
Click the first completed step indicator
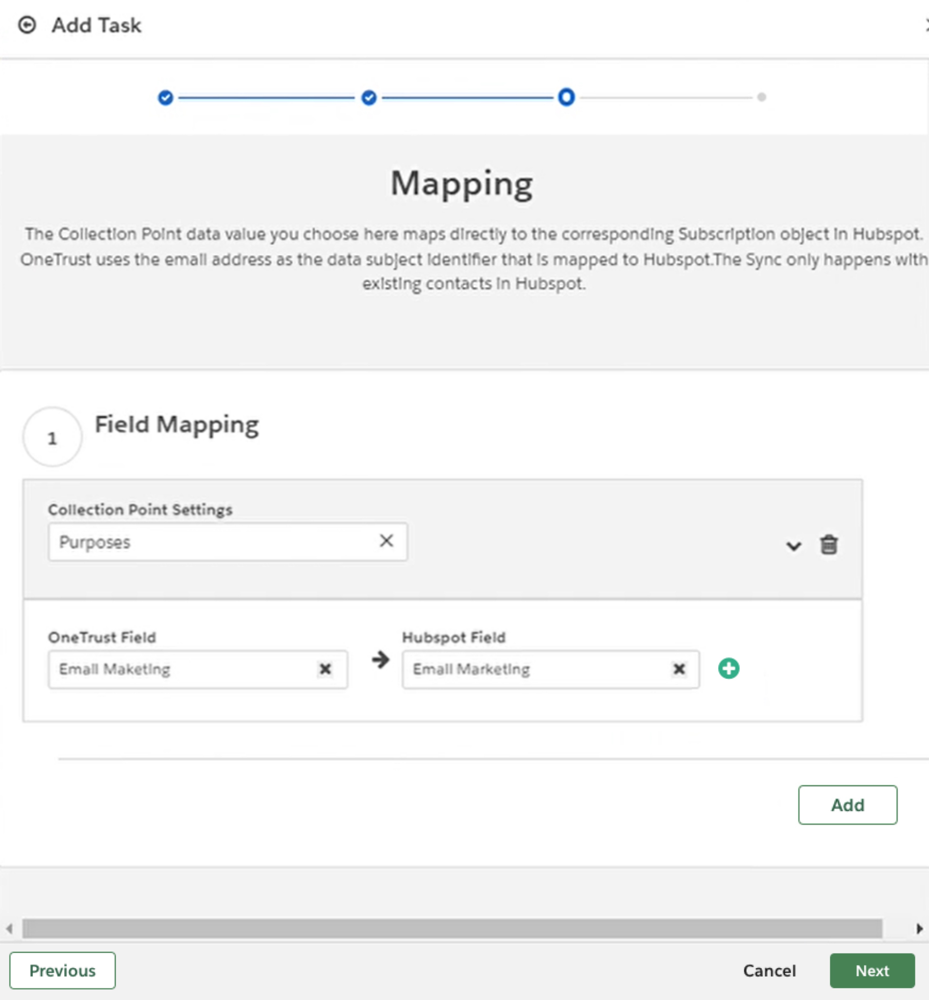[165, 98]
